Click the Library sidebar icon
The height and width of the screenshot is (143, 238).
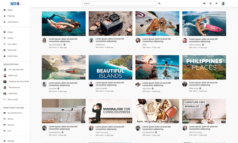click(4, 32)
